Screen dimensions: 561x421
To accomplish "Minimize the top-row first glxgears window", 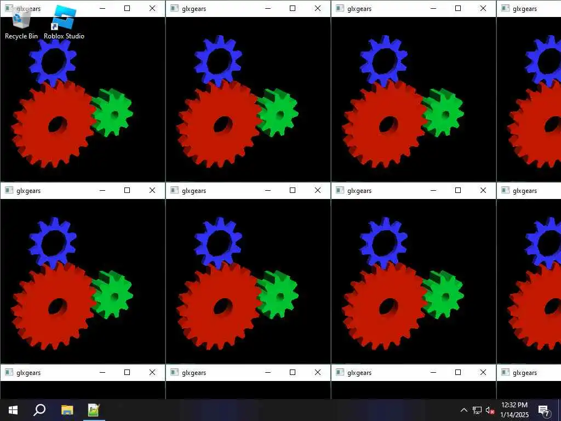I will (x=102, y=9).
